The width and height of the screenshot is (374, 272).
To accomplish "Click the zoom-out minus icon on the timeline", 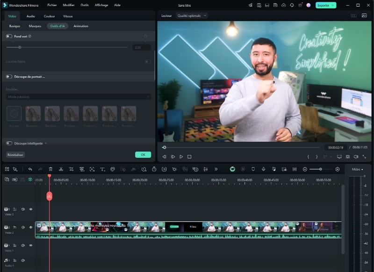I will click(x=305, y=169).
